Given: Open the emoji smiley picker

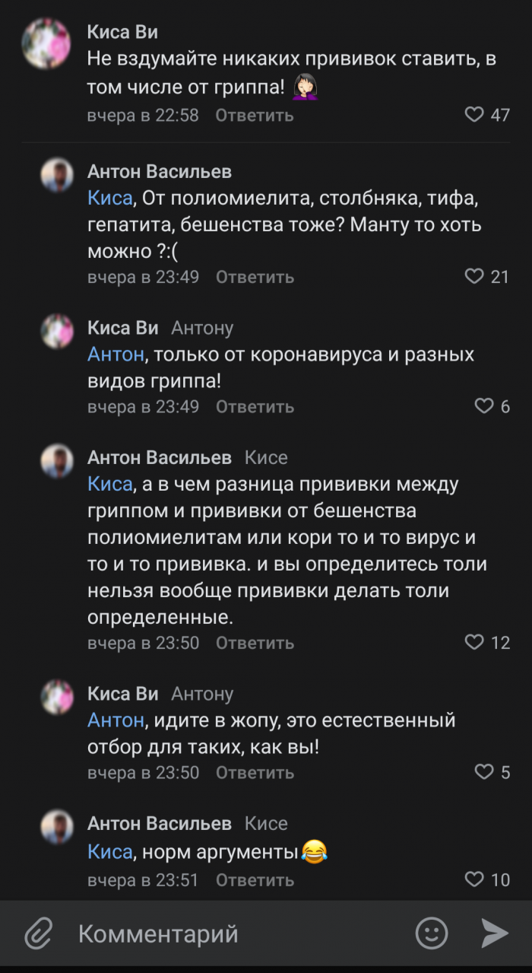Looking at the screenshot, I should coord(431,933).
